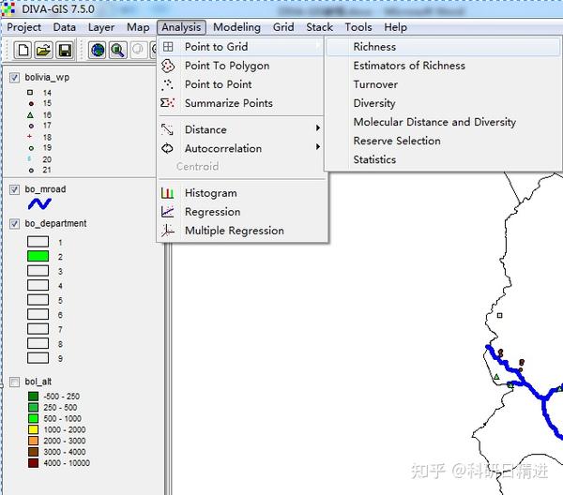
Task: Open the Histogram analysis option
Action: click(210, 193)
